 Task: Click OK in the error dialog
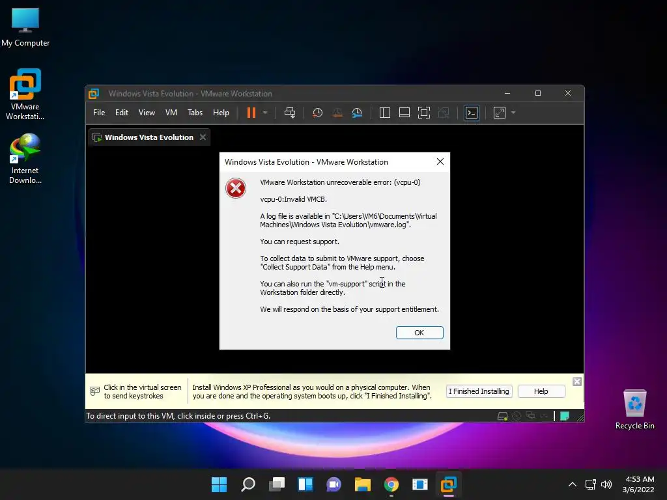(x=419, y=333)
